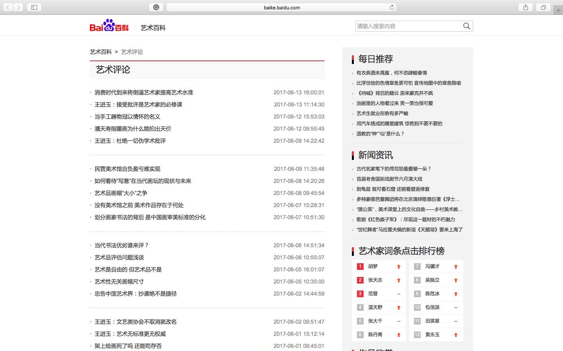563x351 pixels.
Task: Go to 艺术百科 breadcrumb link
Action: coord(101,52)
